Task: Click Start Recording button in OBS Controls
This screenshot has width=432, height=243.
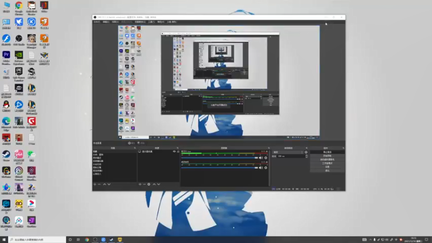Action: tap(327, 156)
